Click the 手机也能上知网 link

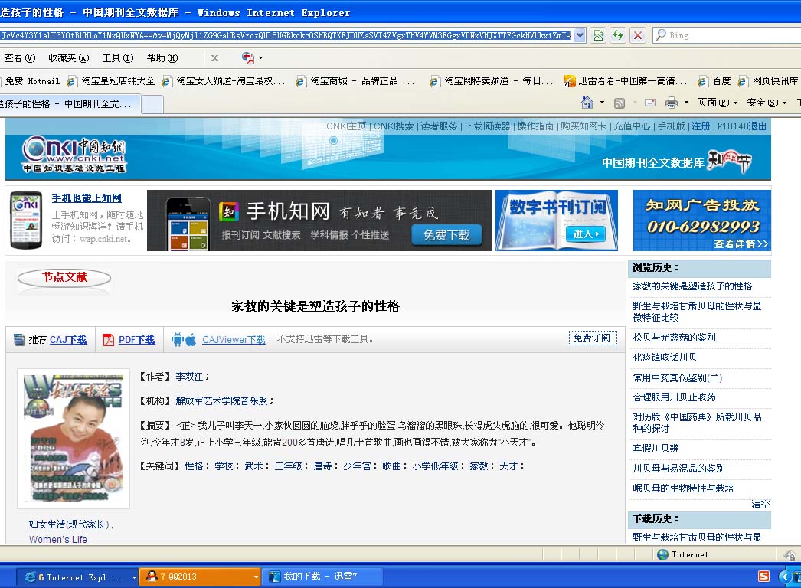pyautogui.click(x=87, y=198)
